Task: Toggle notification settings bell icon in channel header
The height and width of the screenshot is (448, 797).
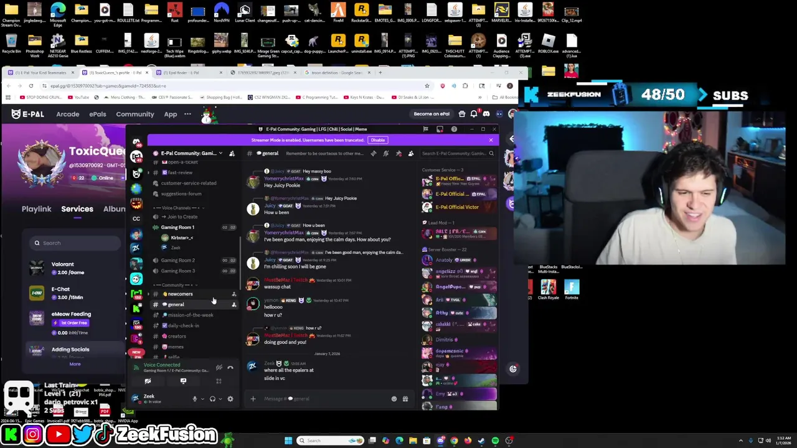Action: click(x=386, y=153)
